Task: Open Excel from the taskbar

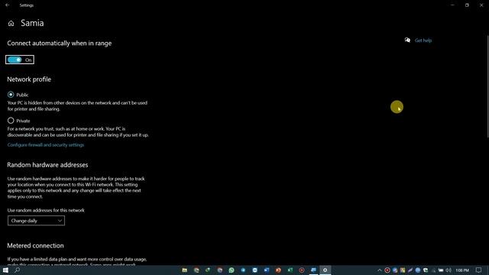Action: (290, 270)
